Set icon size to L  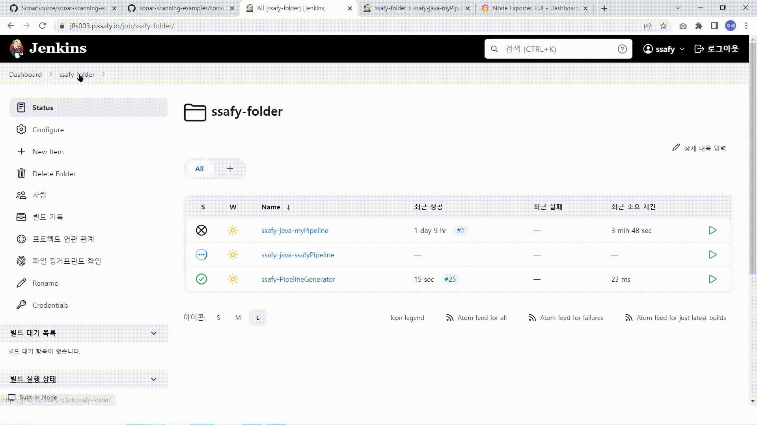(x=258, y=318)
